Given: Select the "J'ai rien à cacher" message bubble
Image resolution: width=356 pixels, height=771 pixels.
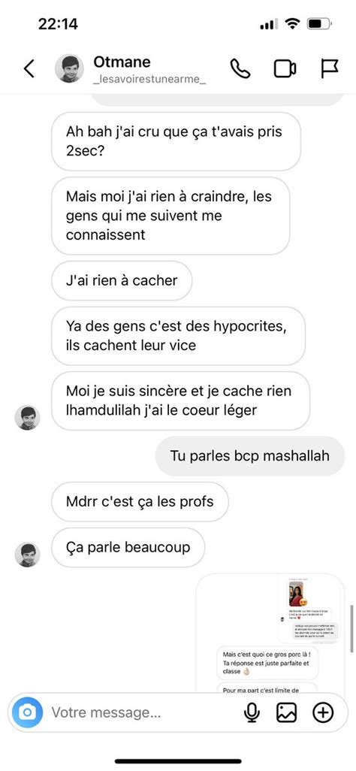Looking at the screenshot, I should pyautogui.click(x=122, y=281).
